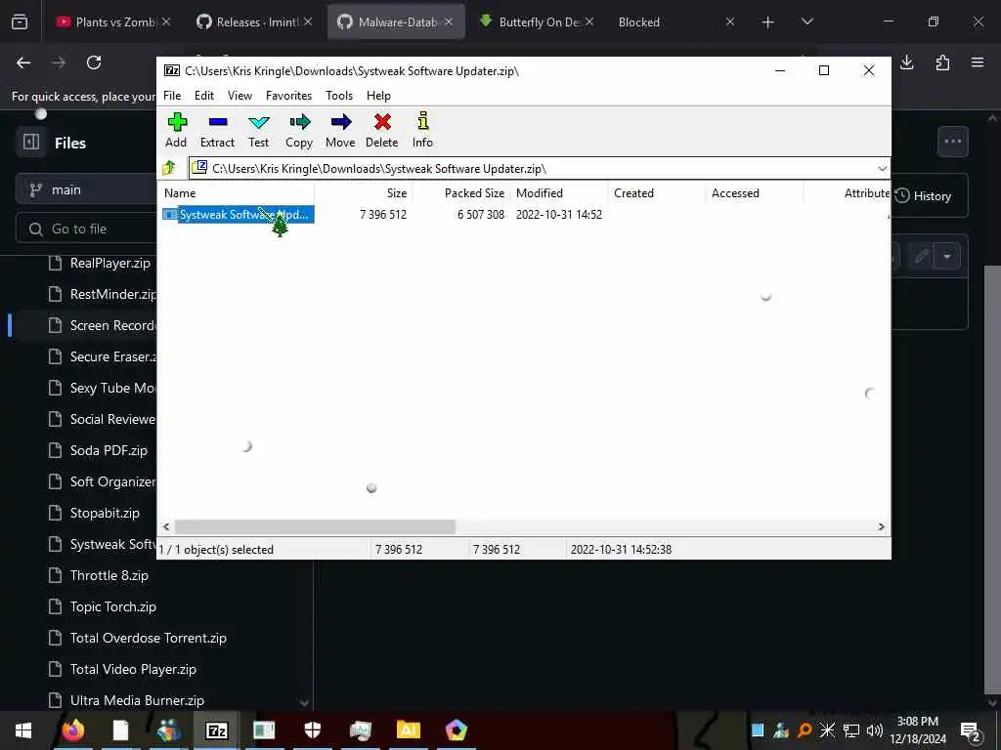Select the Copy toolbar icon
Viewport: 1001px width, 750px height.
(299, 131)
